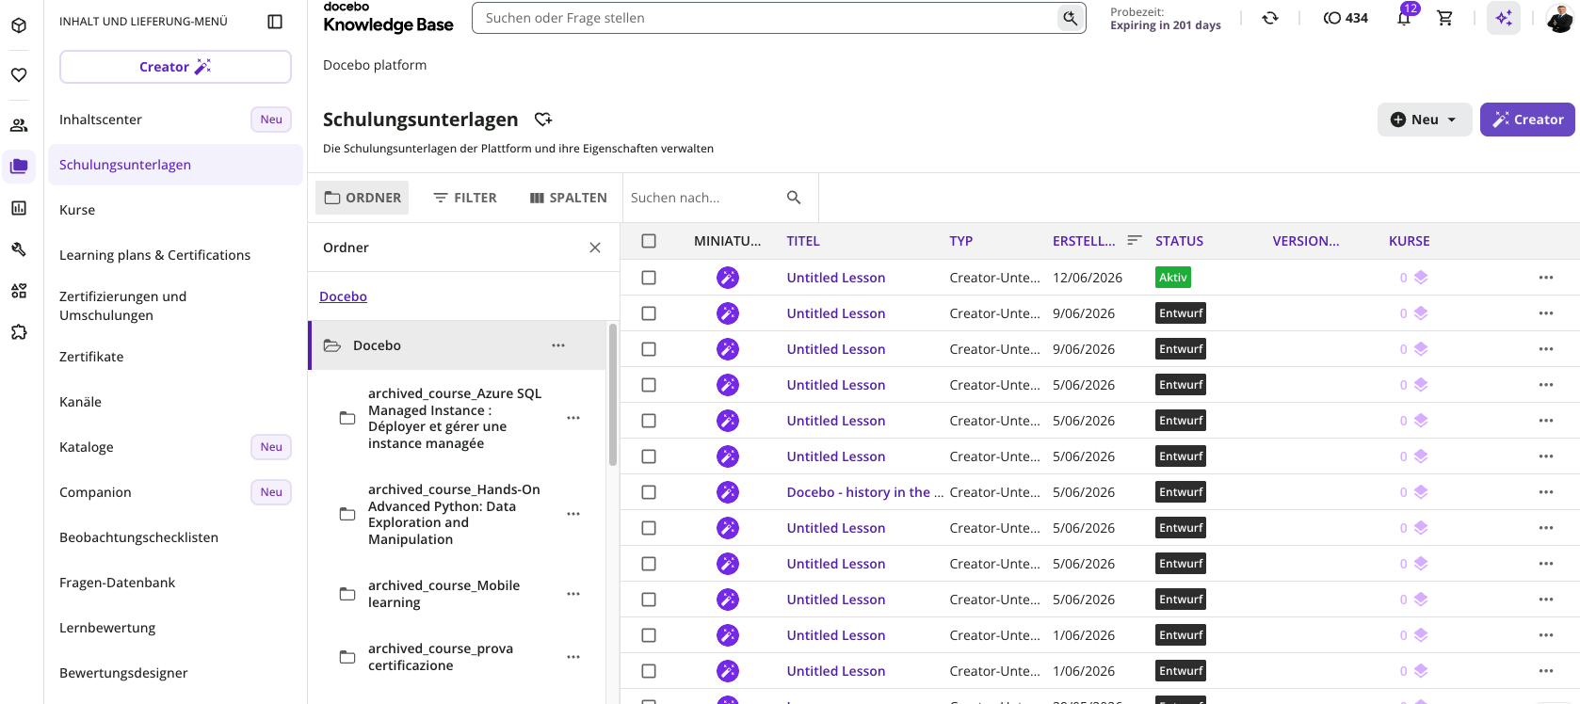1580x704 pixels.
Task: Click the search magnifier in Knowledge Base bar
Action: pyautogui.click(x=1071, y=18)
